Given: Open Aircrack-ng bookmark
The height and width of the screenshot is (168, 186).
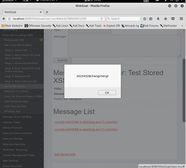Looking at the screenshot, I should 130,26.
